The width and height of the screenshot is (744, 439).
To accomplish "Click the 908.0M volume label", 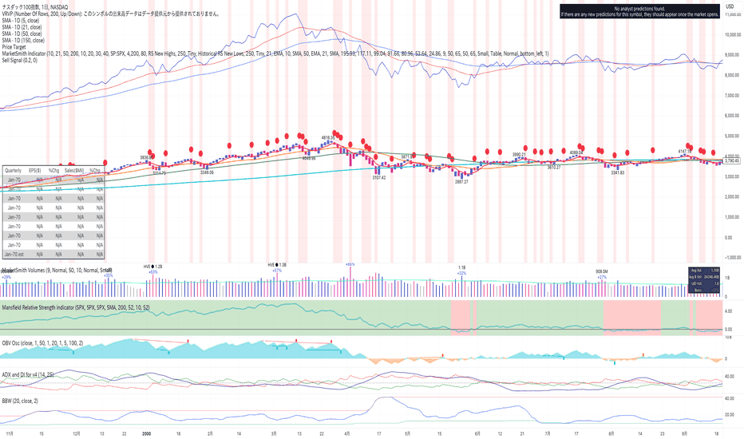I will click(x=602, y=272).
